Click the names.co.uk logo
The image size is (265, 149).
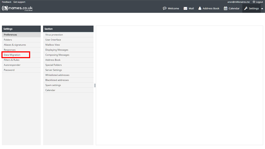[x=17, y=8]
